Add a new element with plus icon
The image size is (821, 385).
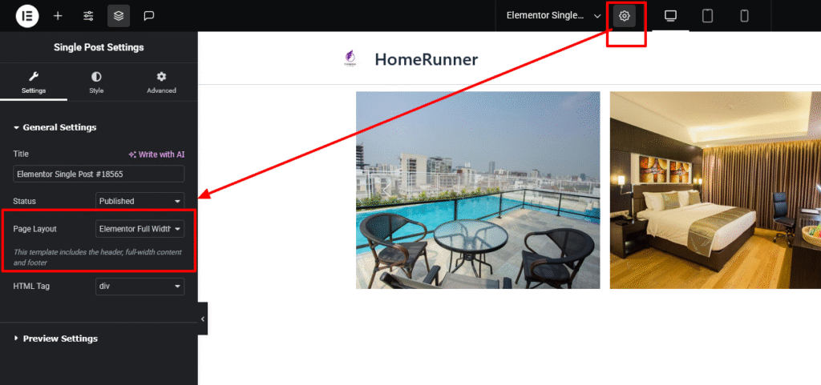click(x=58, y=16)
